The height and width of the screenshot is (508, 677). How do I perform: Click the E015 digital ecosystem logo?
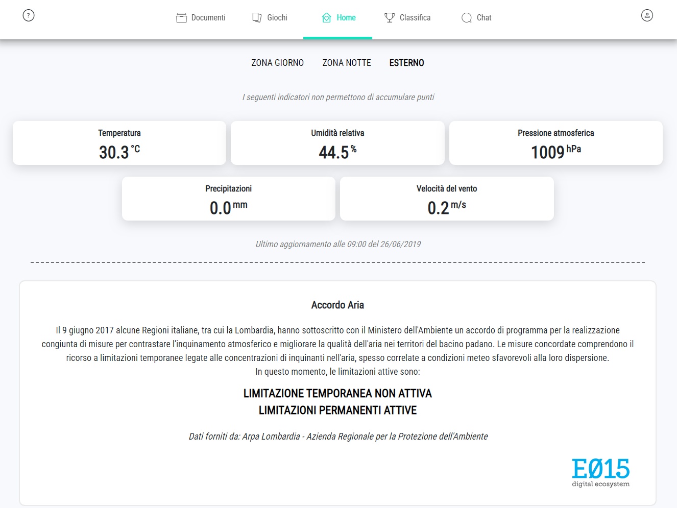600,472
